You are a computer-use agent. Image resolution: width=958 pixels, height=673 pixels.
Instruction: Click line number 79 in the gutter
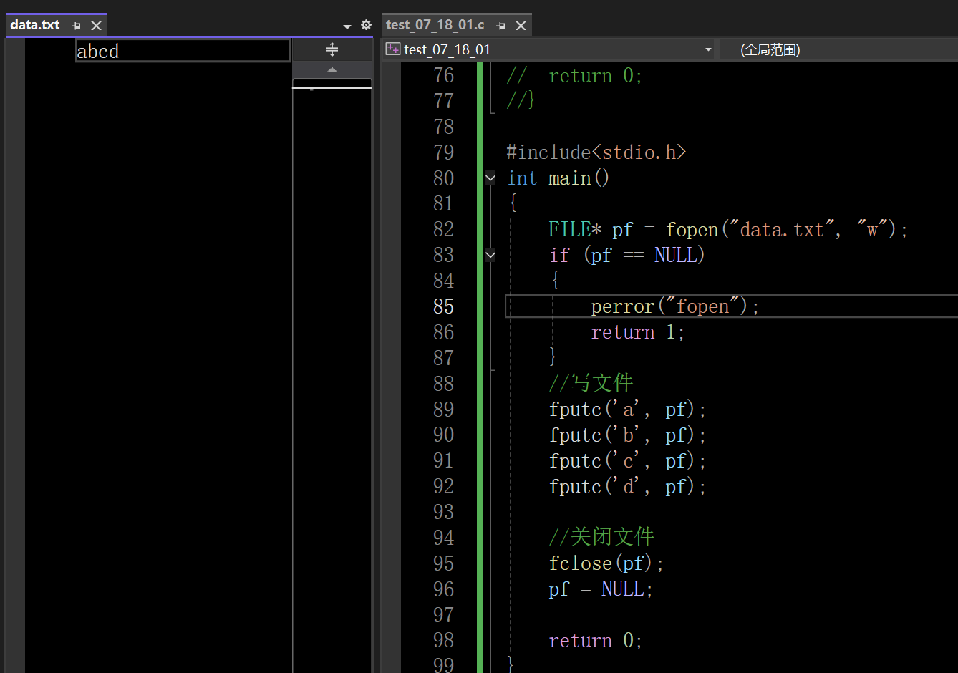(x=443, y=152)
